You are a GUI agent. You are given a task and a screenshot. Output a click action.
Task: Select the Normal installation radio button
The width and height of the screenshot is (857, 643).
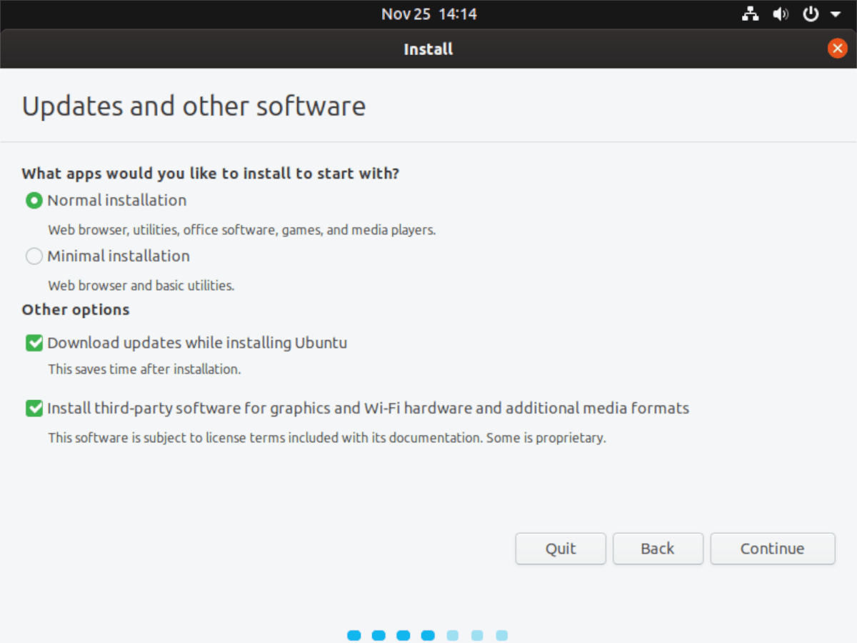pyautogui.click(x=34, y=201)
